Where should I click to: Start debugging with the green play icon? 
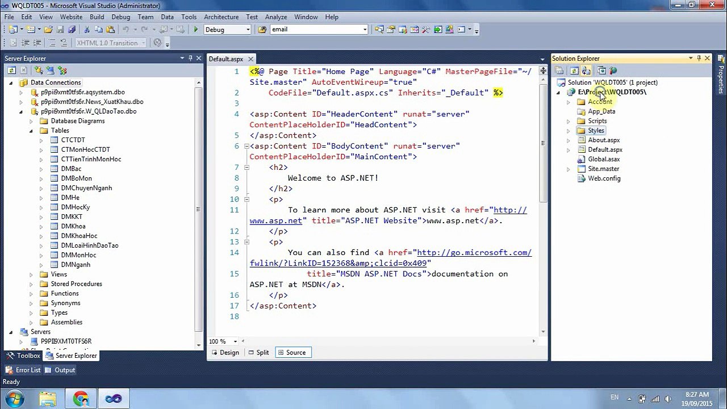pyautogui.click(x=195, y=30)
